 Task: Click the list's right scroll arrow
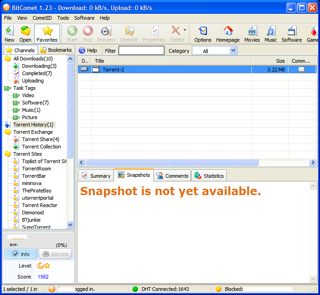tap(313, 163)
